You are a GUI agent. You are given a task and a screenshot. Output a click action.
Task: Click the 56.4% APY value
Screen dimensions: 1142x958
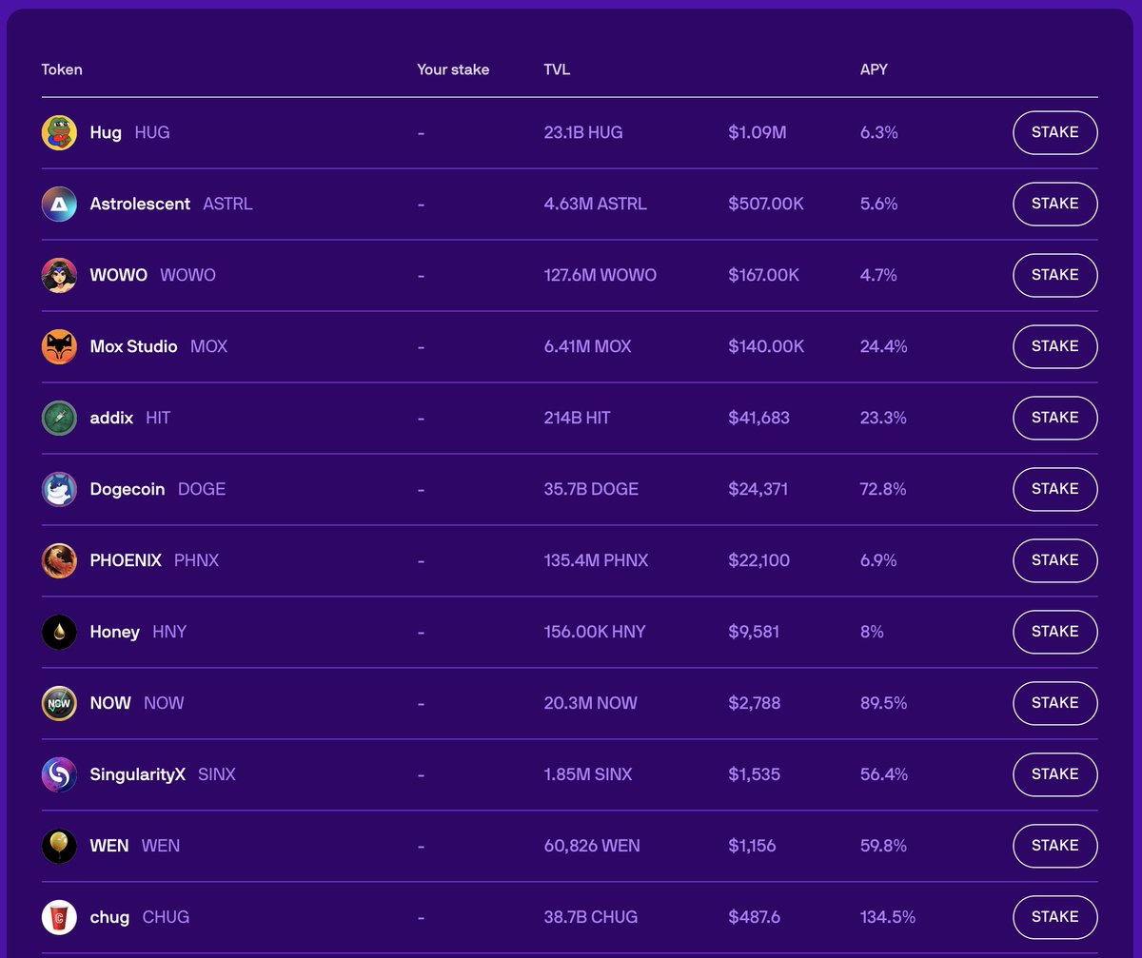884,774
